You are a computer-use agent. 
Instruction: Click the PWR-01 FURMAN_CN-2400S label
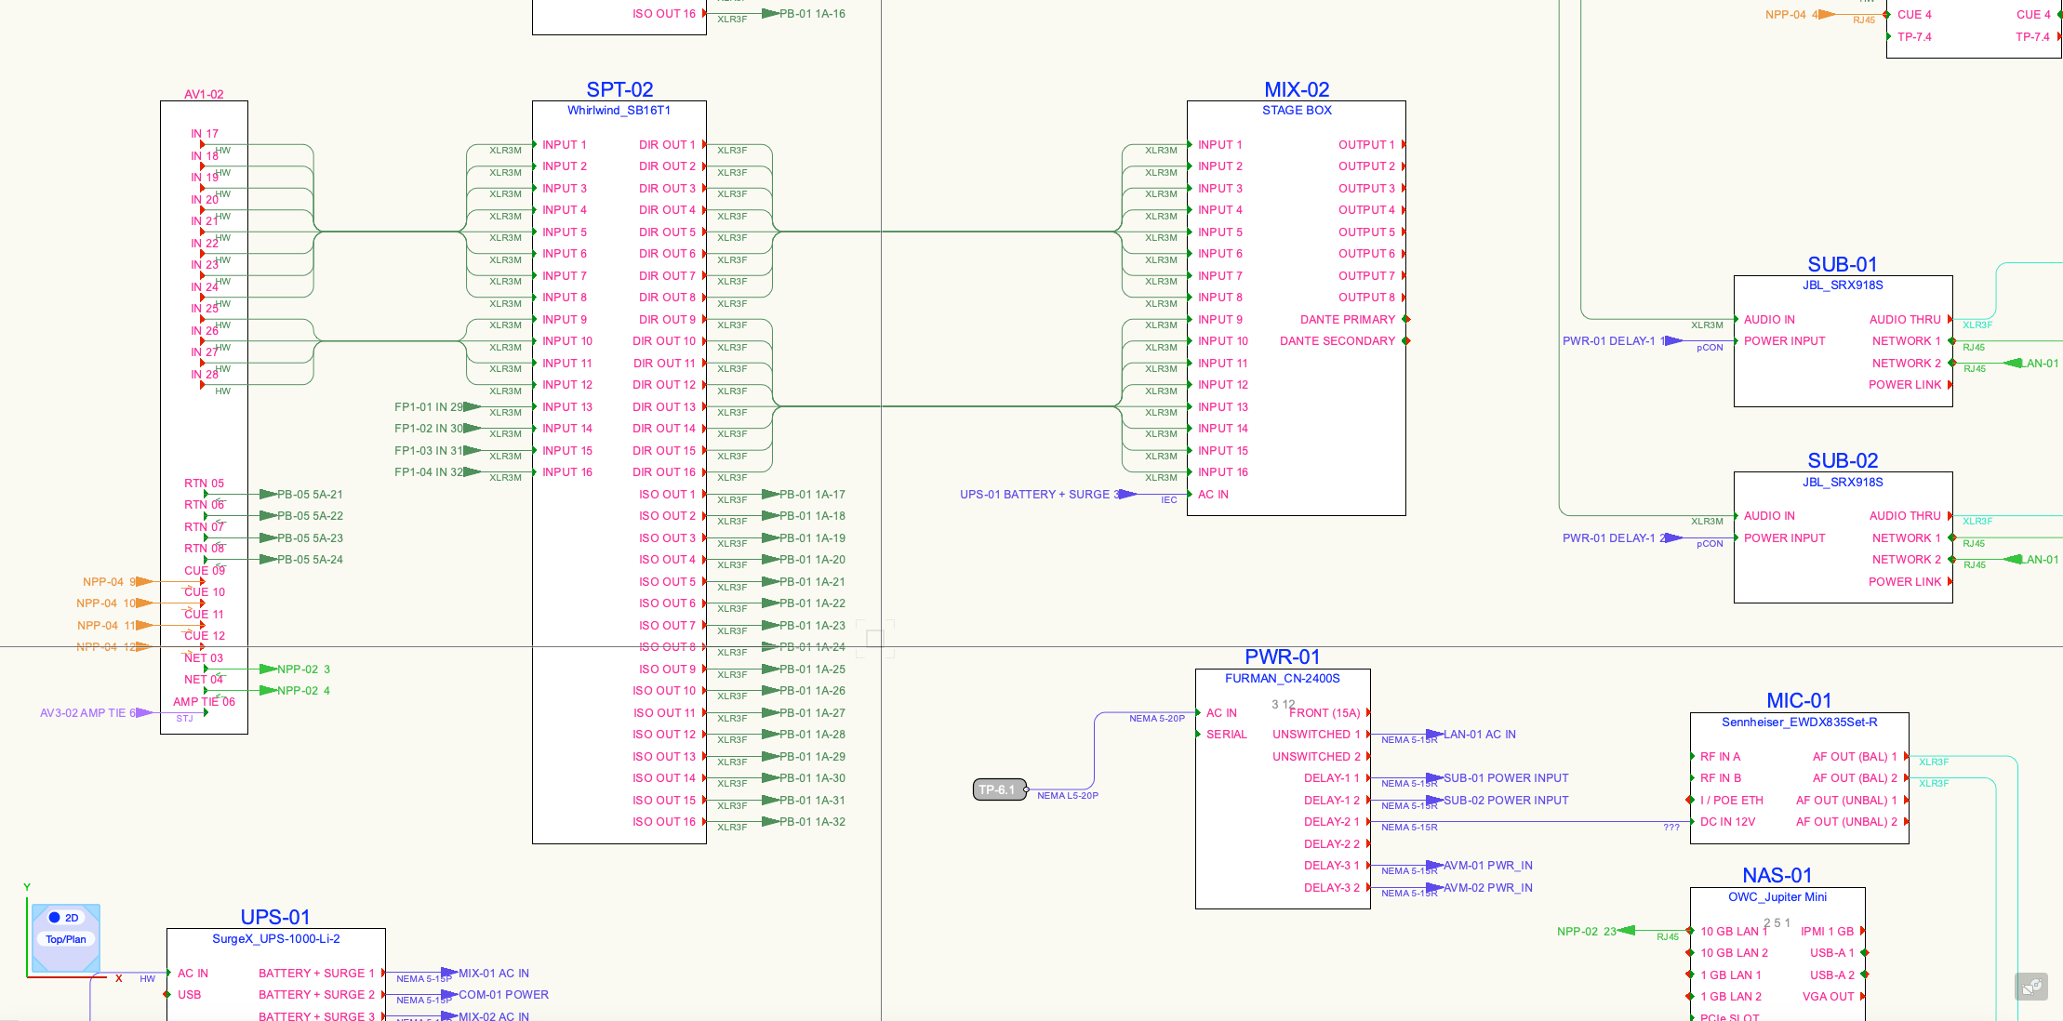point(1282,679)
